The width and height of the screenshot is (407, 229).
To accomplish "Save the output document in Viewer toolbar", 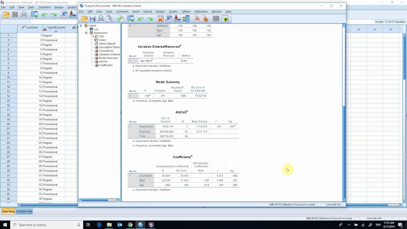I will [x=93, y=19].
